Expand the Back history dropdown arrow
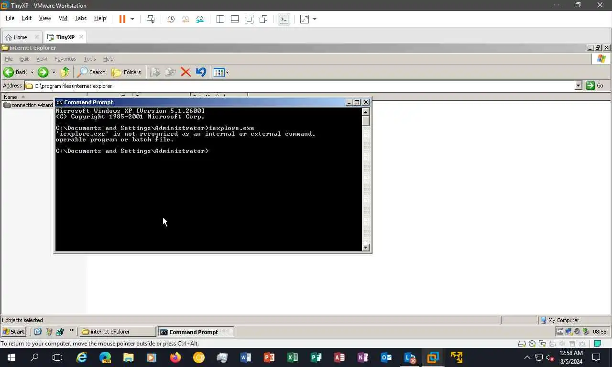Screen dimensions: 612x367 (33, 73)
